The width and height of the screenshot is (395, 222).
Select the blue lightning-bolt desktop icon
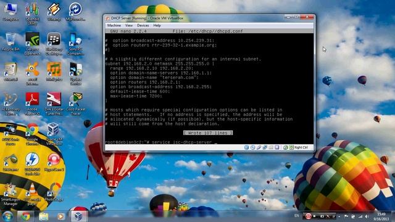pyautogui.click(x=32, y=164)
